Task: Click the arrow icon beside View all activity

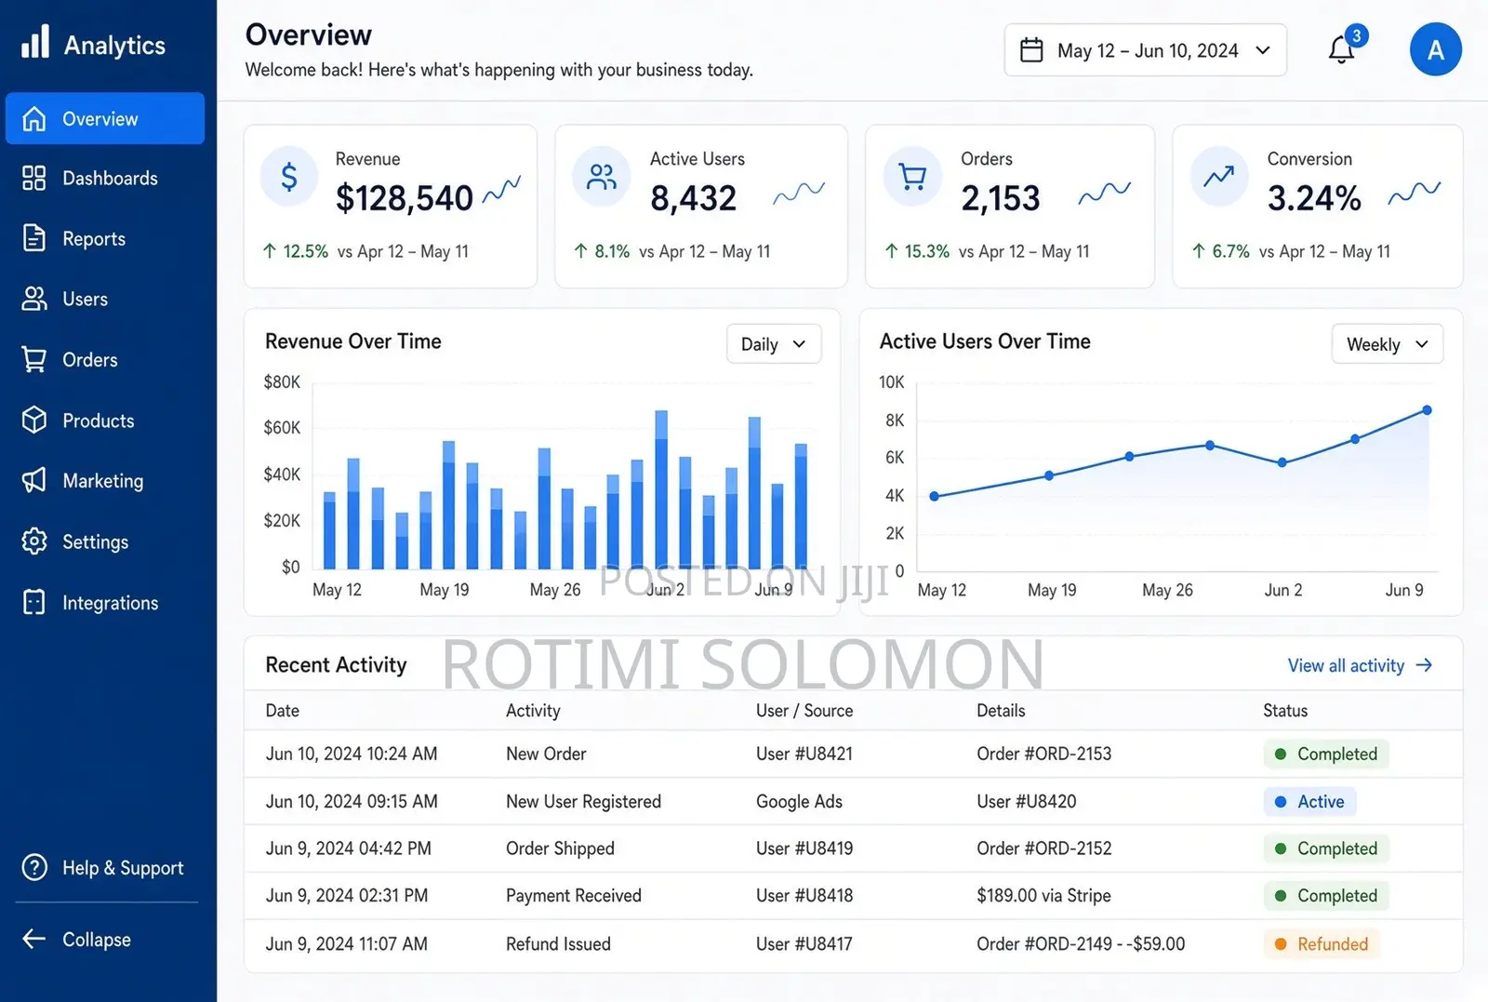Action: tap(1424, 665)
